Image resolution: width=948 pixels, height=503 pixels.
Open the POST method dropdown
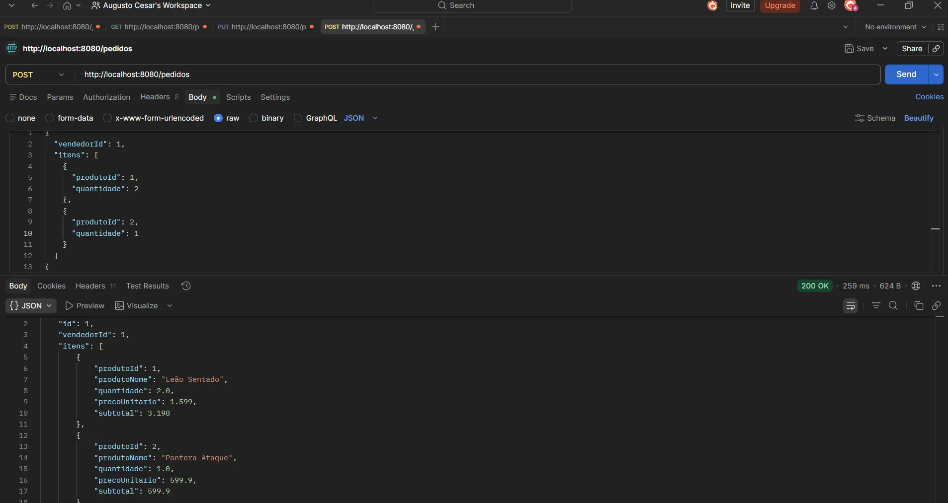[38, 74]
